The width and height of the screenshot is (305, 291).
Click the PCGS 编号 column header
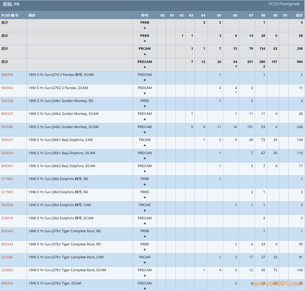pos(10,15)
